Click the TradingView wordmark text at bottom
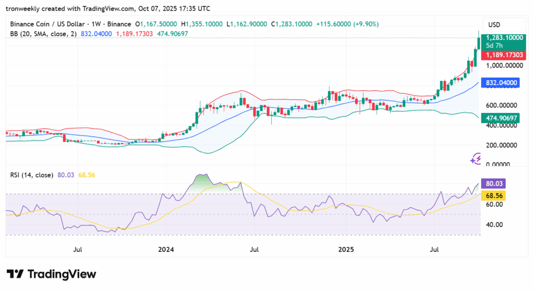 click(61, 274)
